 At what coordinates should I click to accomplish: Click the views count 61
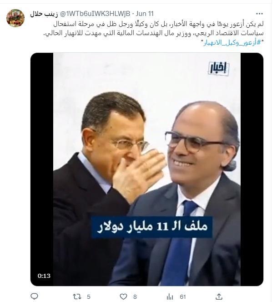pos(182,297)
